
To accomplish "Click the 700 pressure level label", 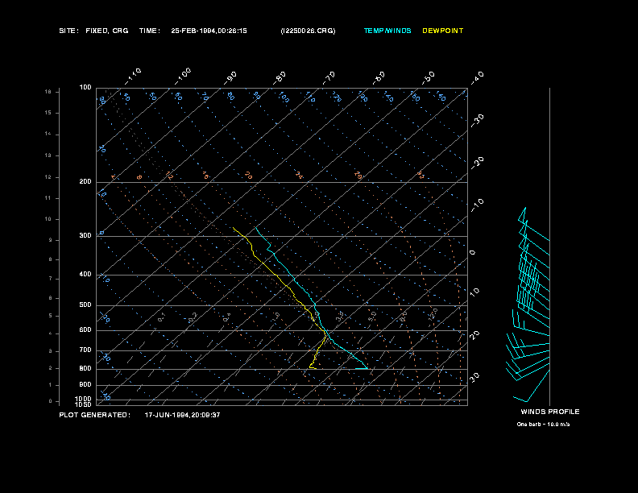I will (85, 350).
